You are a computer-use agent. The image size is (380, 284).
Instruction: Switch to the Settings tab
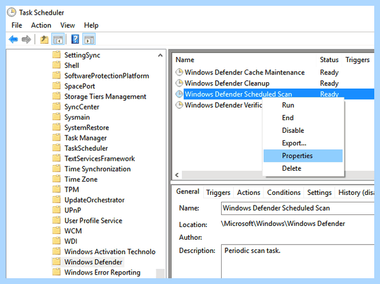click(x=319, y=192)
